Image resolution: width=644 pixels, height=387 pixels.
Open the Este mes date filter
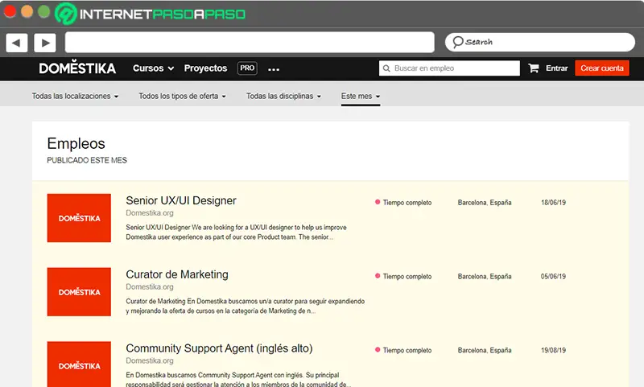tap(361, 97)
